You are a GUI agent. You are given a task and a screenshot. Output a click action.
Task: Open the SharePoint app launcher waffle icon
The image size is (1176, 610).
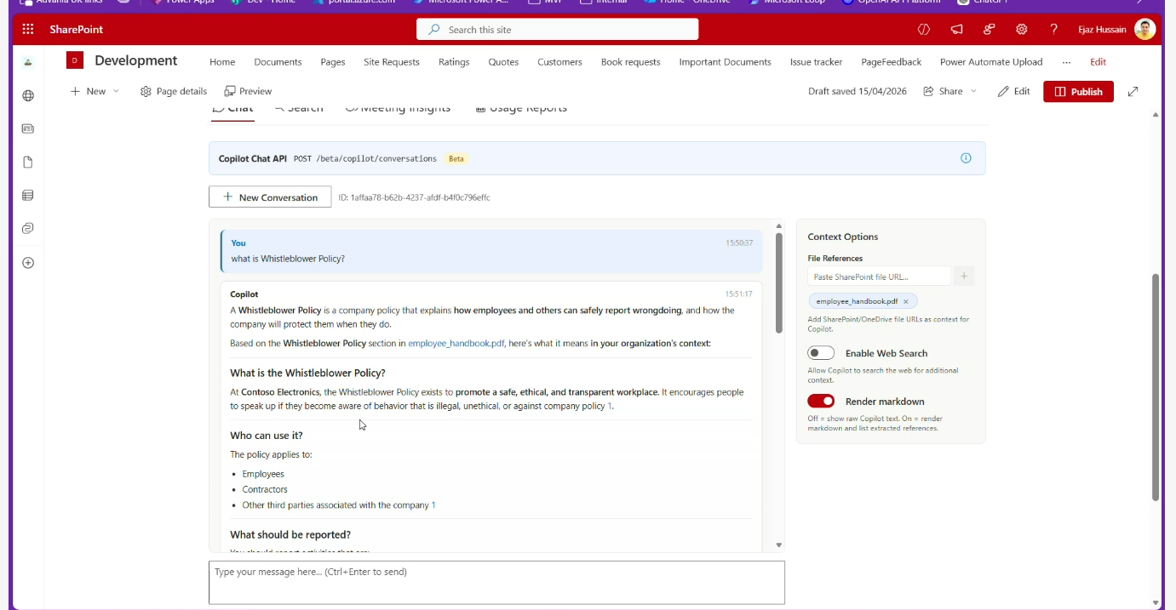coord(28,30)
